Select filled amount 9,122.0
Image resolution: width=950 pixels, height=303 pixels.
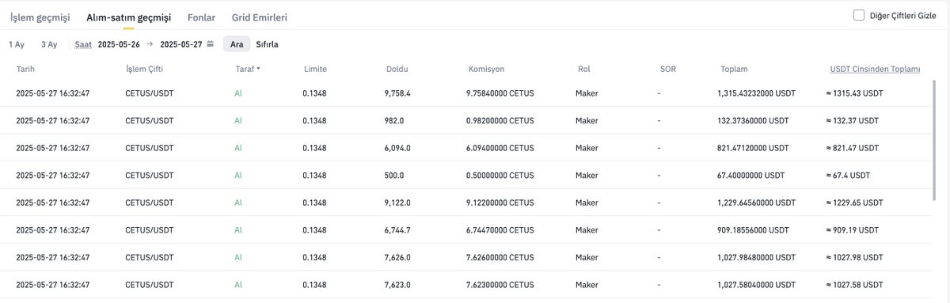[x=397, y=203]
